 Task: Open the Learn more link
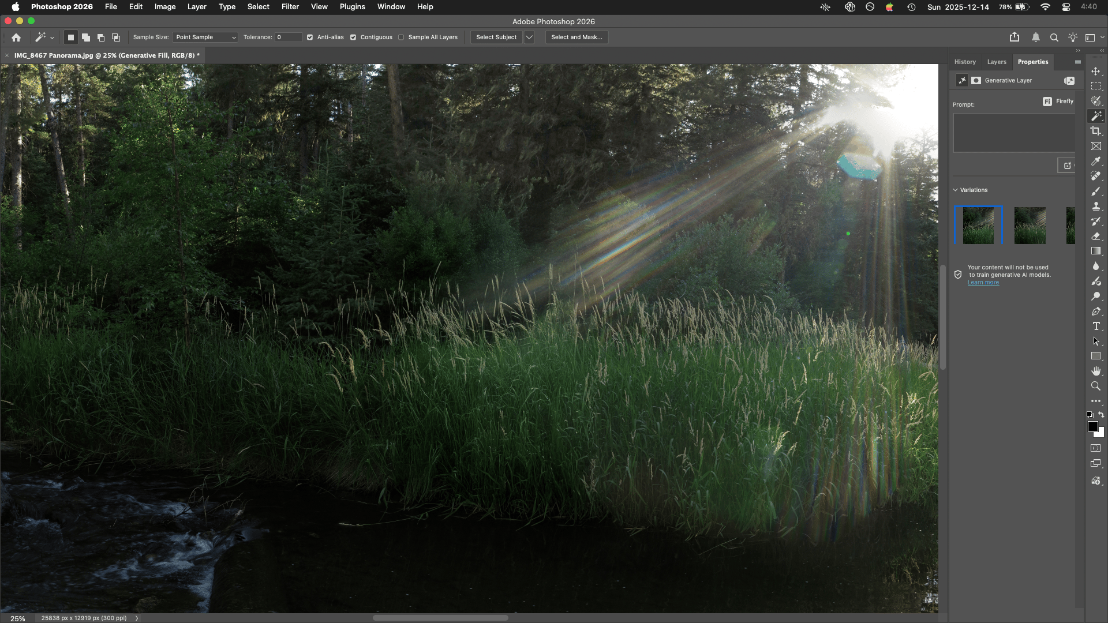[x=983, y=283]
